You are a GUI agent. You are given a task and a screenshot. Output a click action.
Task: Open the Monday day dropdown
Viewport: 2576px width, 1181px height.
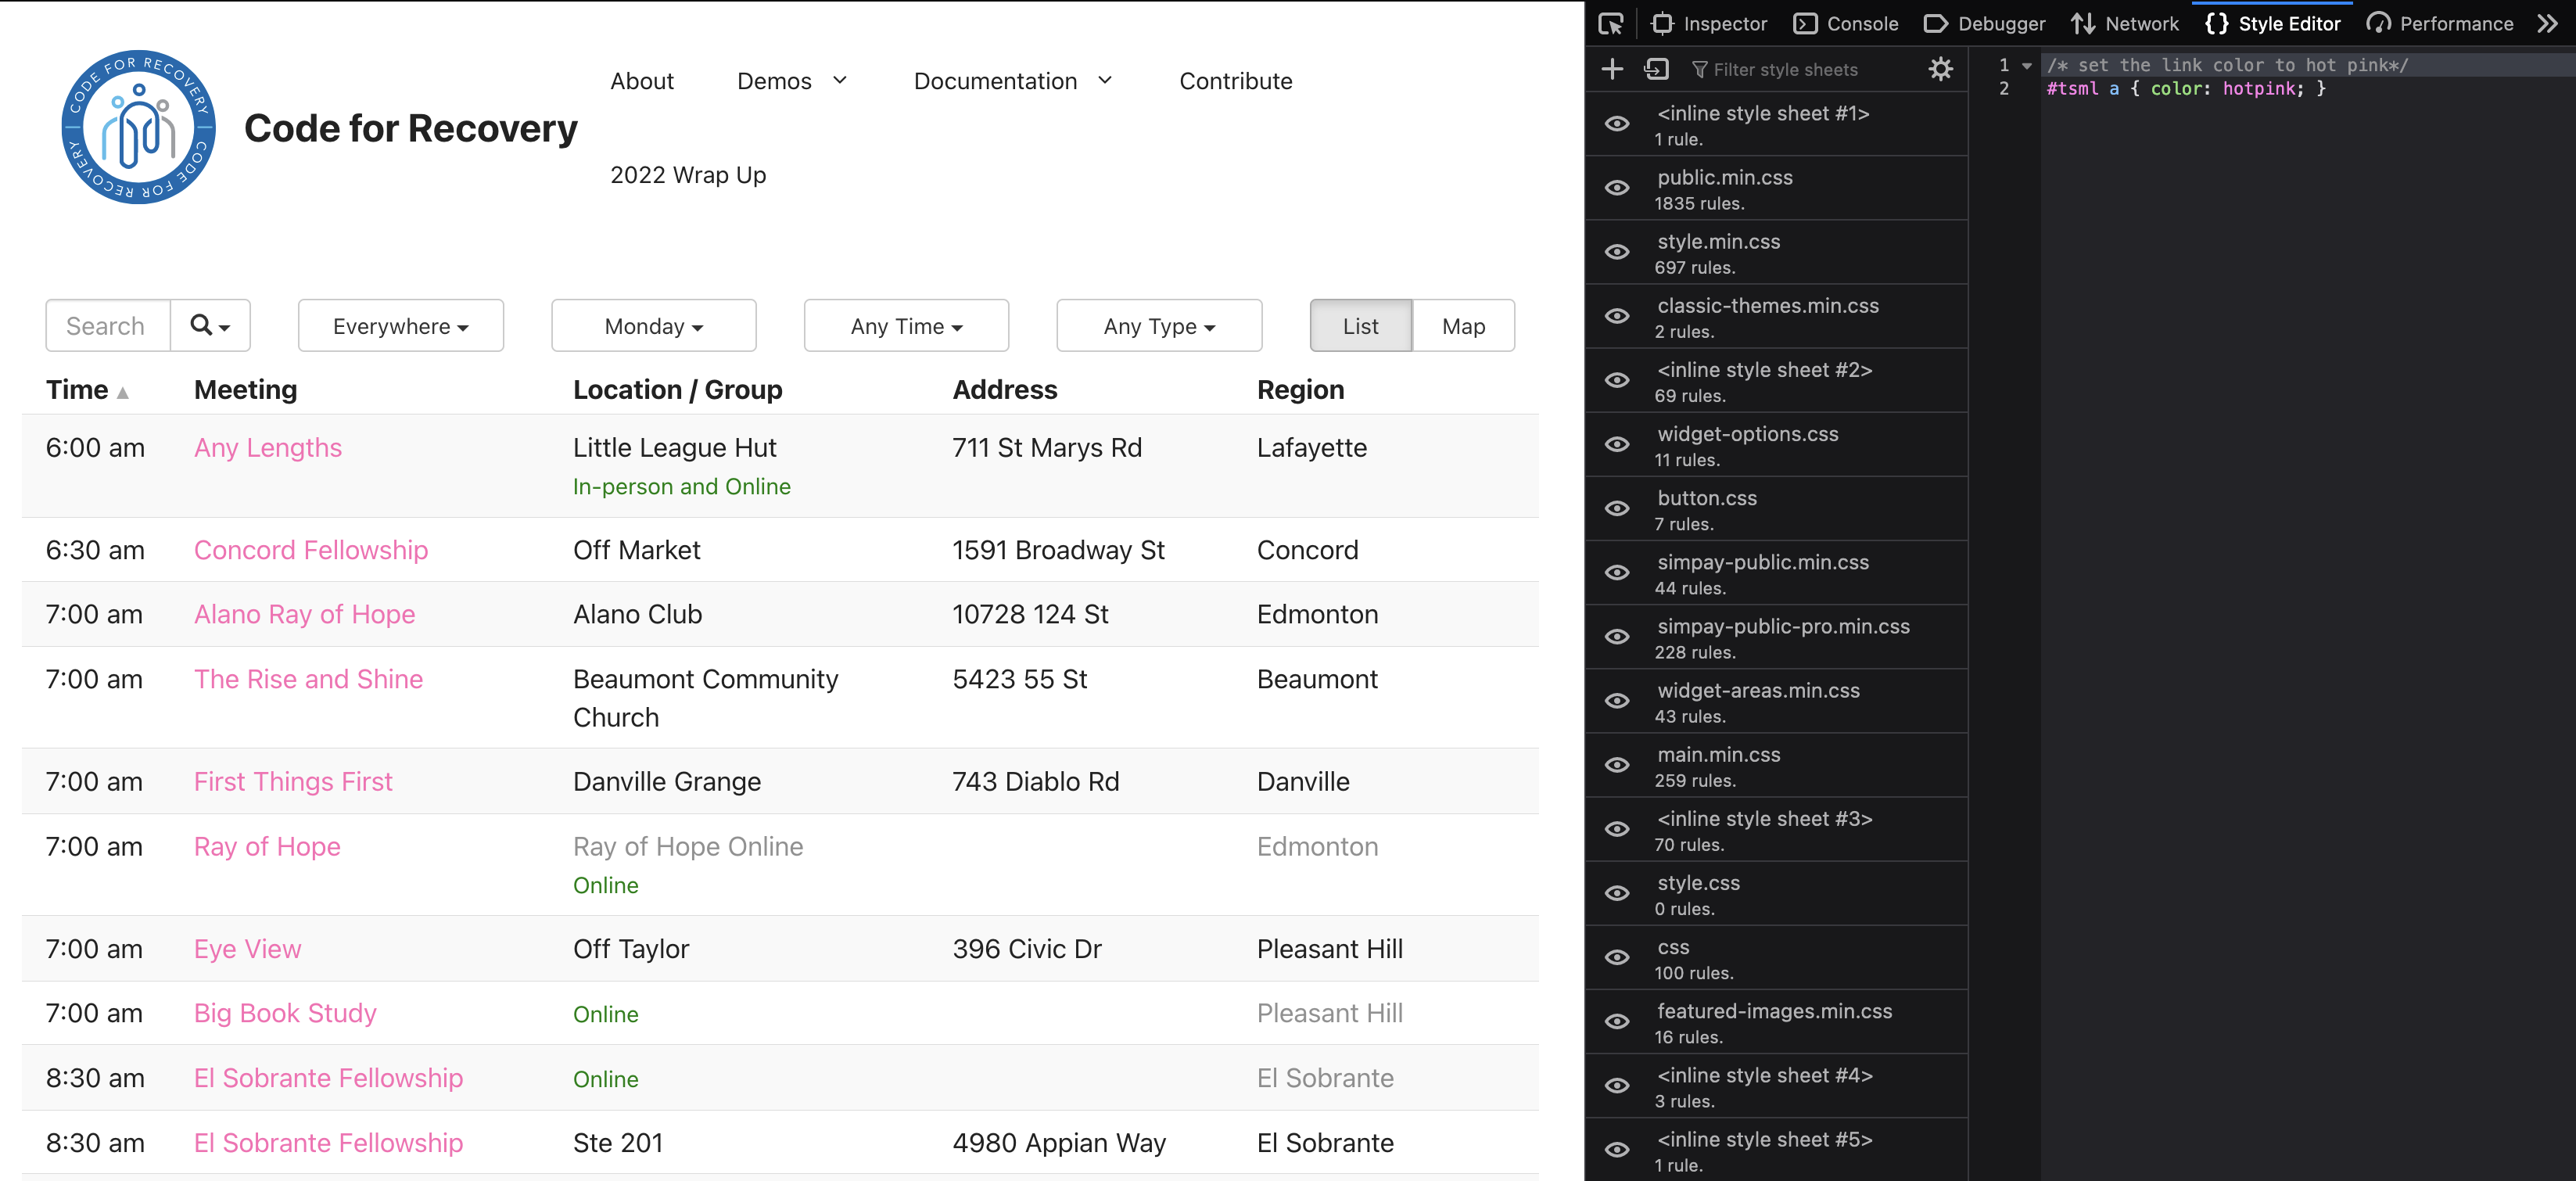point(653,326)
